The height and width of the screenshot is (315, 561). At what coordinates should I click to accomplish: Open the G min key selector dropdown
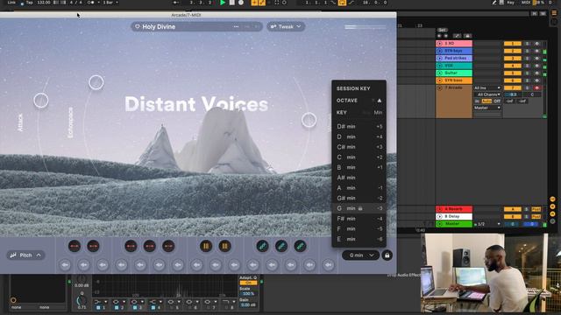(x=360, y=255)
